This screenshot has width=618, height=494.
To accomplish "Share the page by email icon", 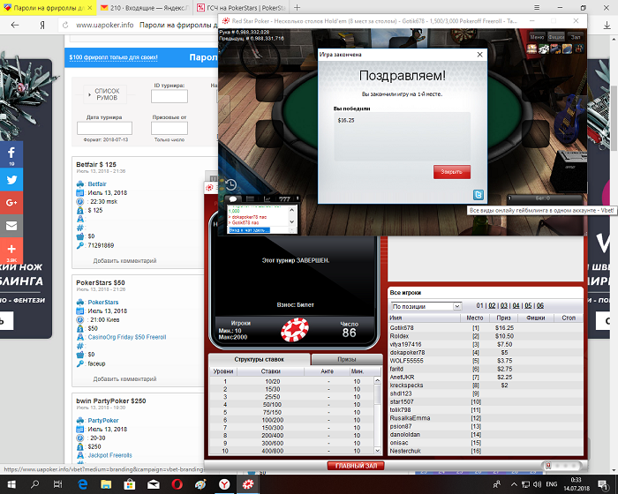I will [x=11, y=226].
